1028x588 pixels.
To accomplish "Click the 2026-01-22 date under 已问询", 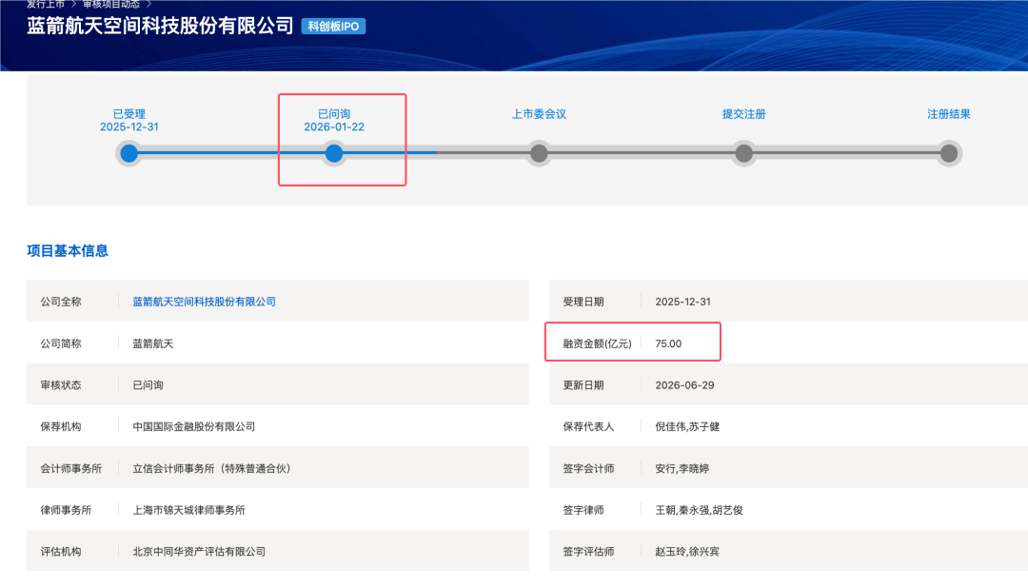I will pyautogui.click(x=334, y=127).
